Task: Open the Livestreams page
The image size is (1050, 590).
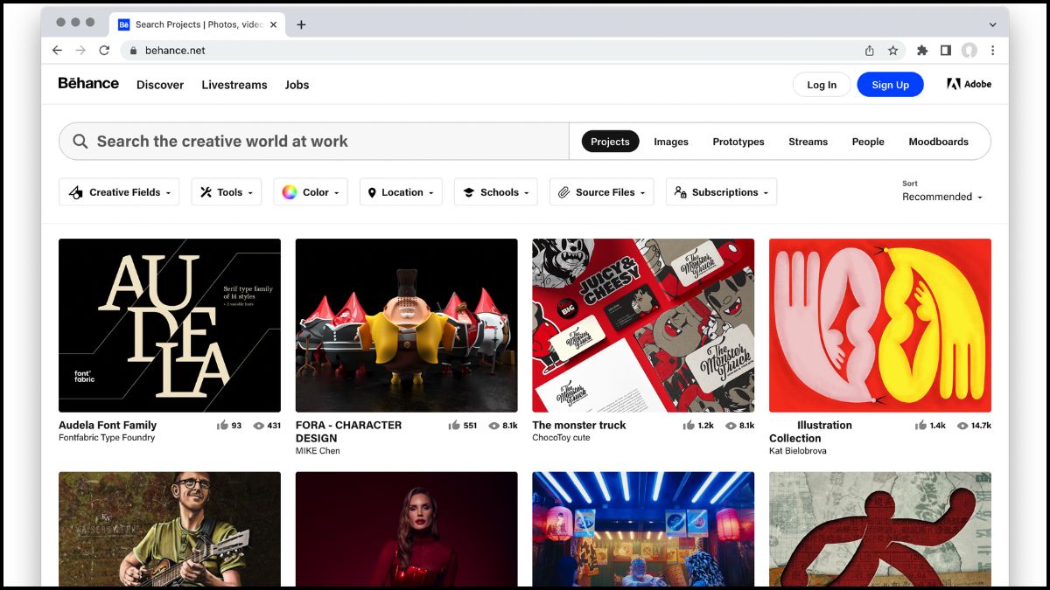Action: (x=234, y=85)
